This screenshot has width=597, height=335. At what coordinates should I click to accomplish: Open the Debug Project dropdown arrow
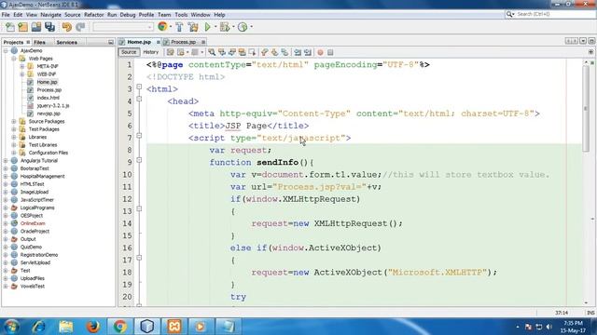tap(233, 27)
